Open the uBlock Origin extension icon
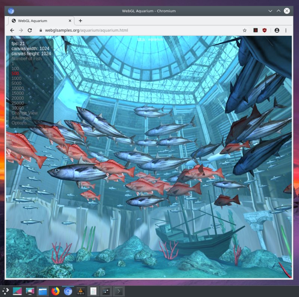 click(x=264, y=30)
